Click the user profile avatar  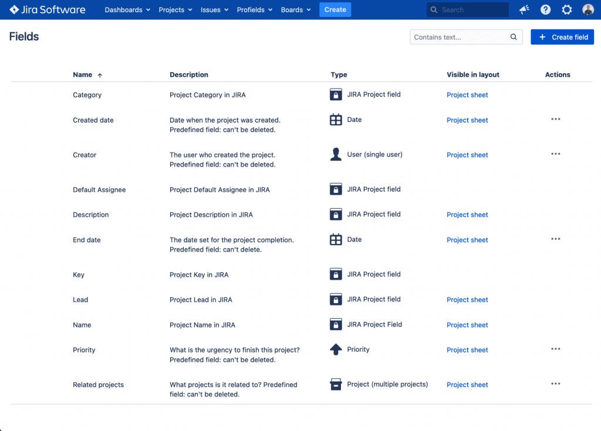(588, 10)
